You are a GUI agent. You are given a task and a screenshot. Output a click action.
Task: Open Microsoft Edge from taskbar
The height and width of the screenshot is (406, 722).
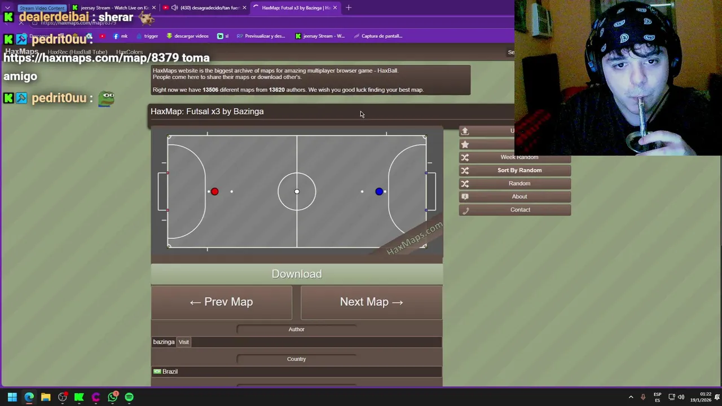(29, 397)
